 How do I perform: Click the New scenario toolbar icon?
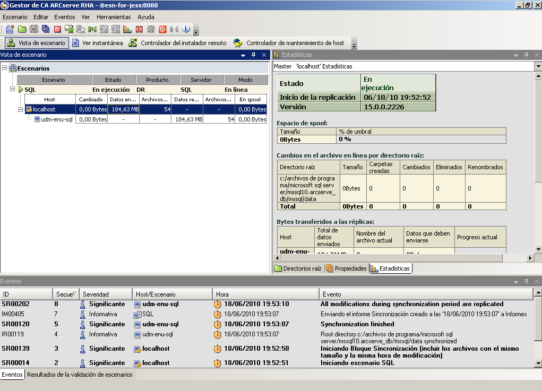[10, 29]
